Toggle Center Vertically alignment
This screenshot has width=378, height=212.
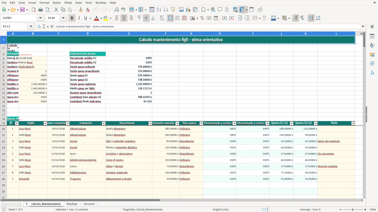[146, 18]
